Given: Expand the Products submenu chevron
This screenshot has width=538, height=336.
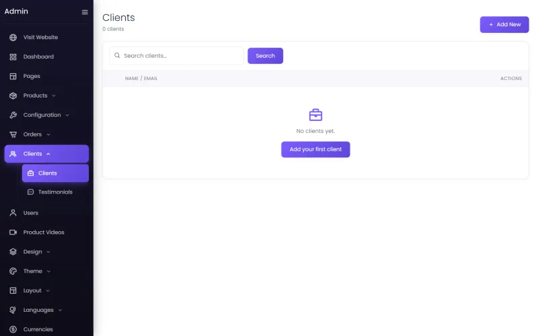Looking at the screenshot, I should point(54,96).
